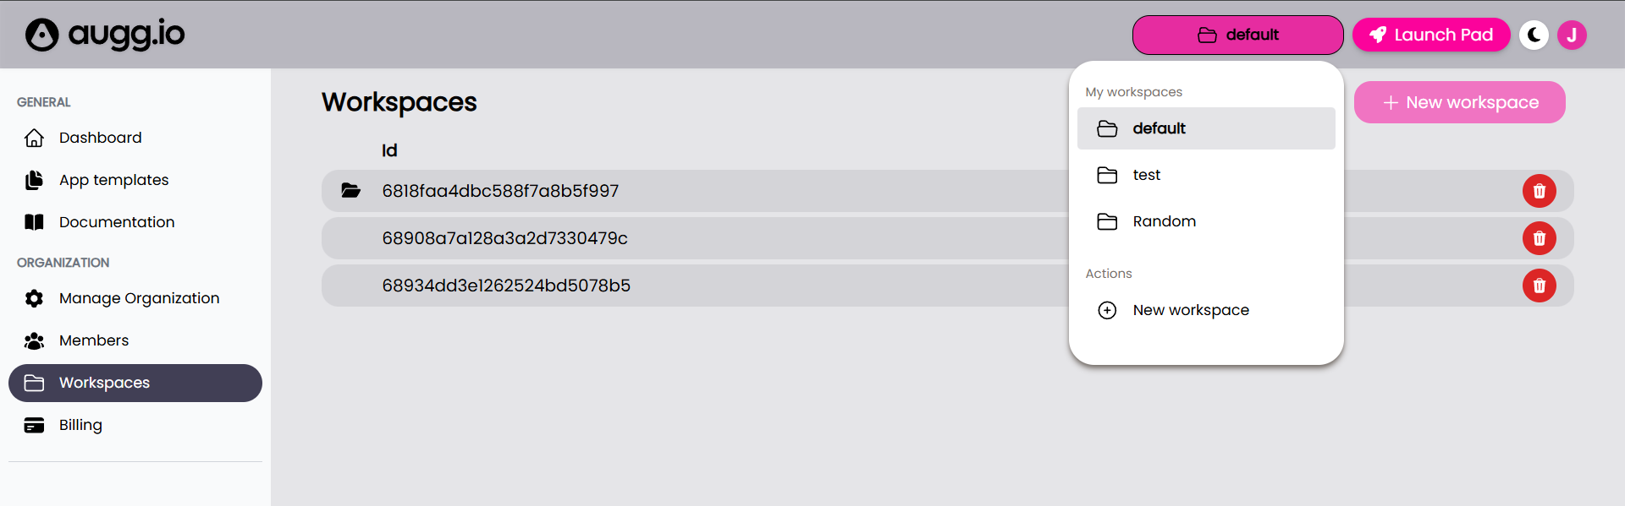The image size is (1625, 506).
Task: Delete workspace 6818faa4dbc588f7a8b5f997 with trash icon
Action: (x=1539, y=191)
